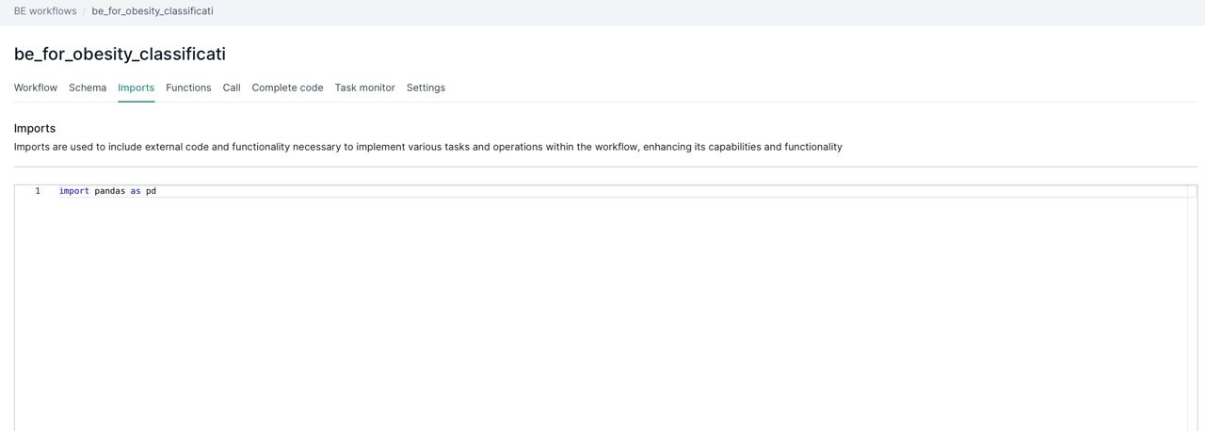Go to the Functions tab

[188, 88]
